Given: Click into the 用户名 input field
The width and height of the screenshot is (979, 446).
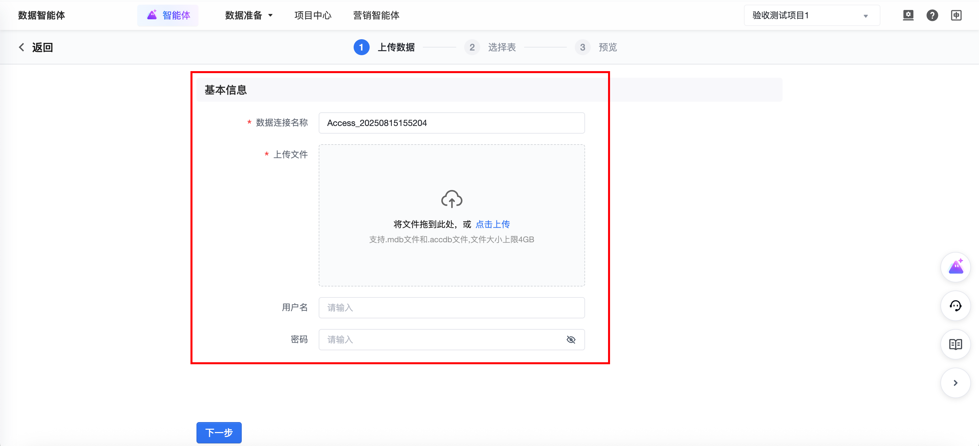Looking at the screenshot, I should [452, 307].
